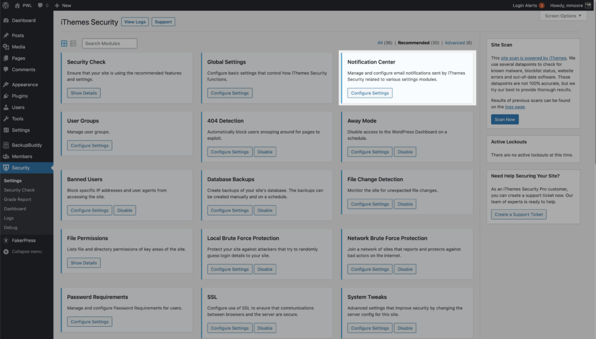Open Security Check submenu item

pos(19,190)
